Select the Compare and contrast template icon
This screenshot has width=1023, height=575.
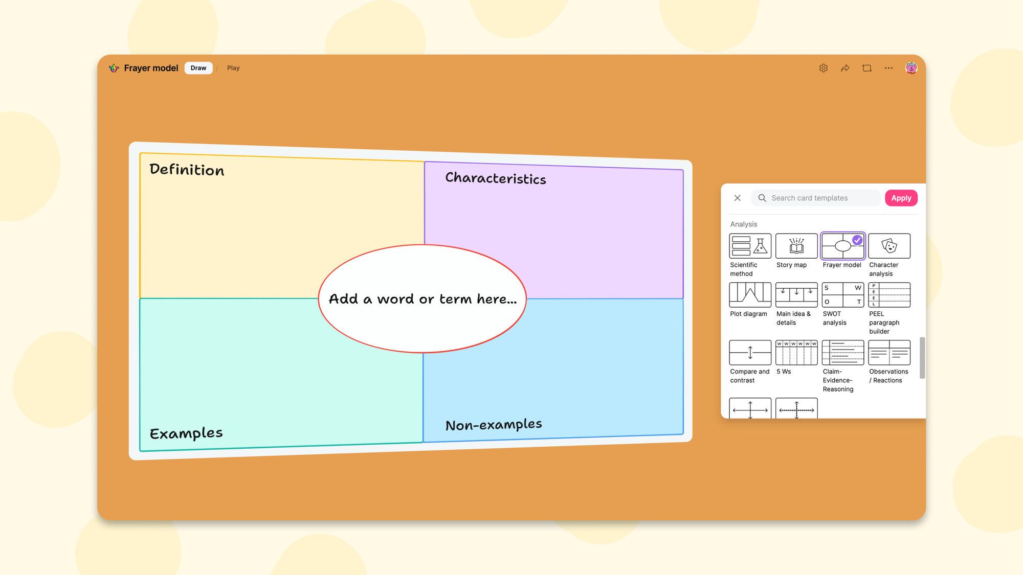pyautogui.click(x=750, y=353)
